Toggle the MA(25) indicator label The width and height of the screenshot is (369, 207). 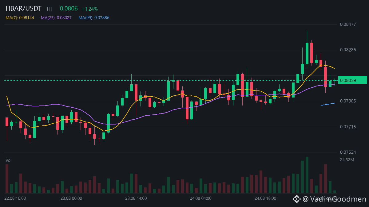coord(56,18)
